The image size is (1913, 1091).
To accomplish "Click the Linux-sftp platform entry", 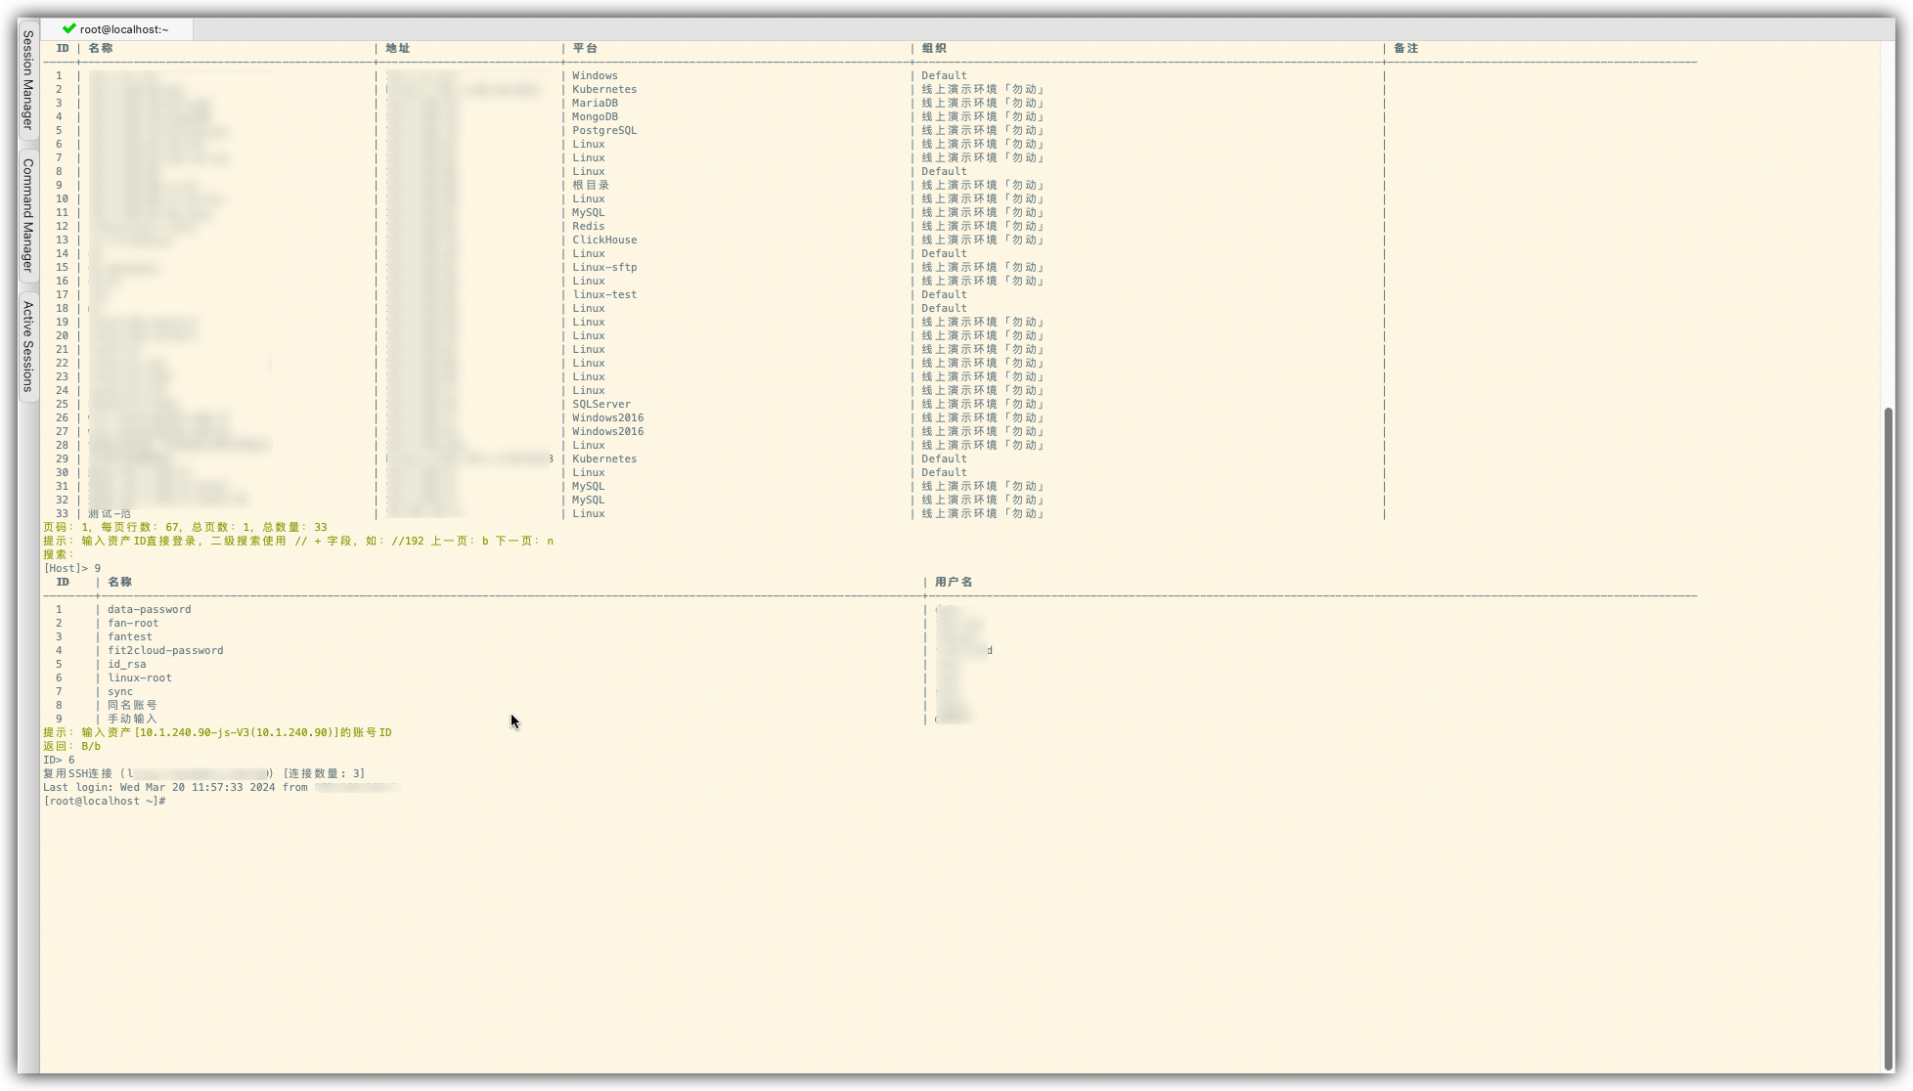I will coord(604,267).
